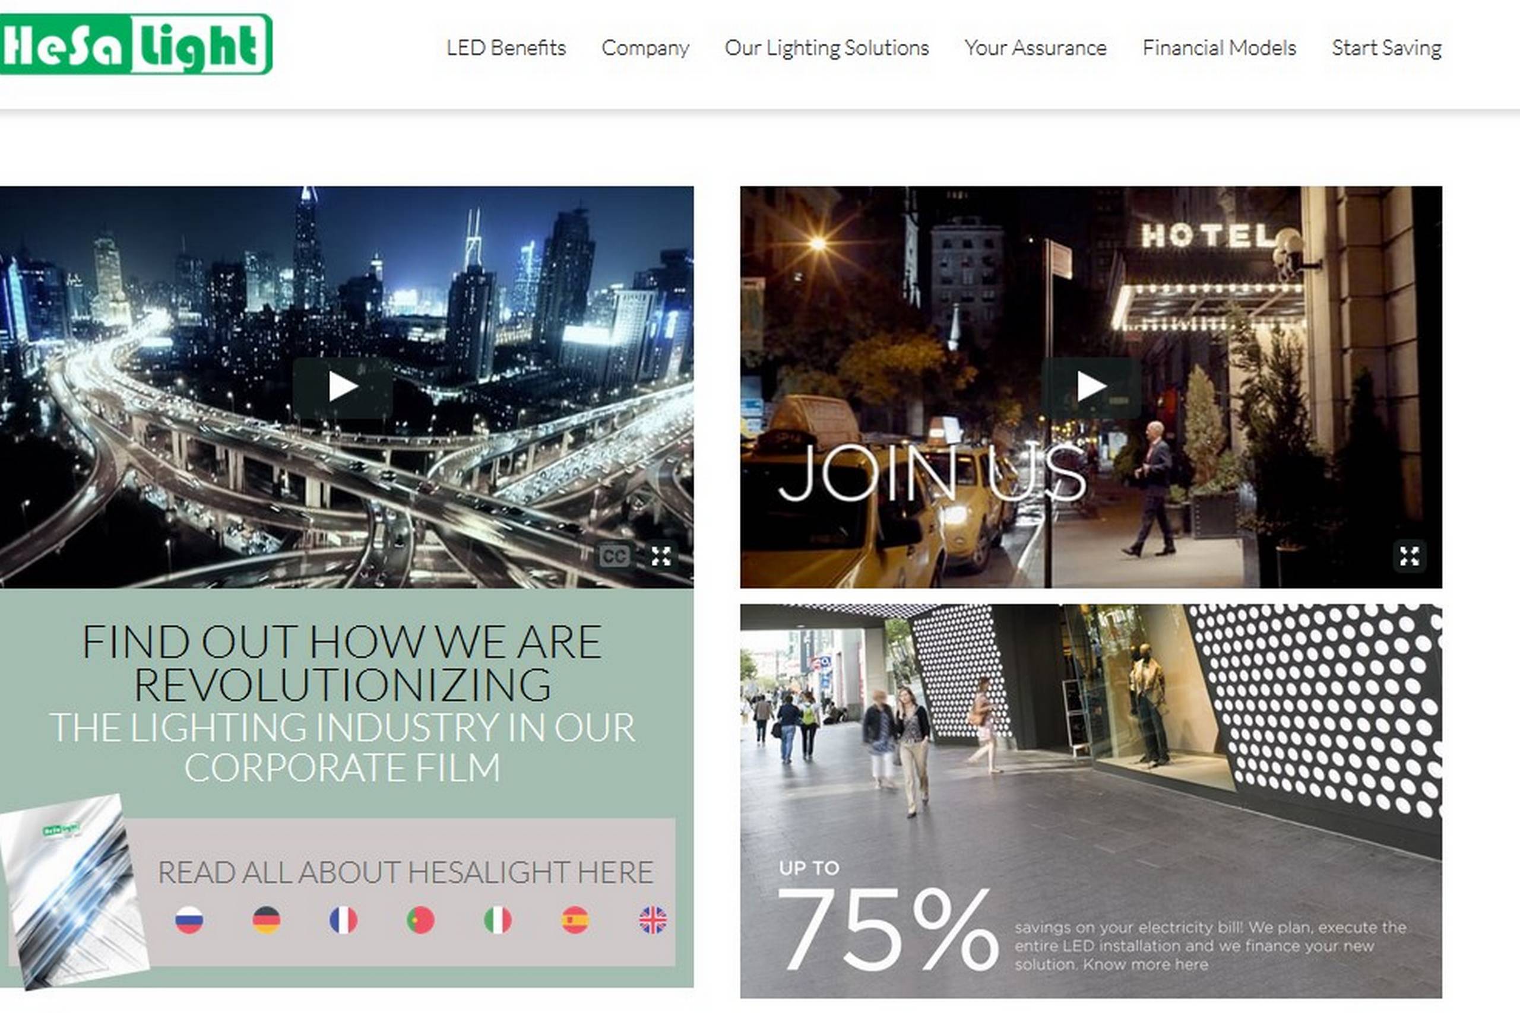The width and height of the screenshot is (1520, 1013).
Task: Toggle closed captions on skyline video
Action: pyautogui.click(x=614, y=555)
